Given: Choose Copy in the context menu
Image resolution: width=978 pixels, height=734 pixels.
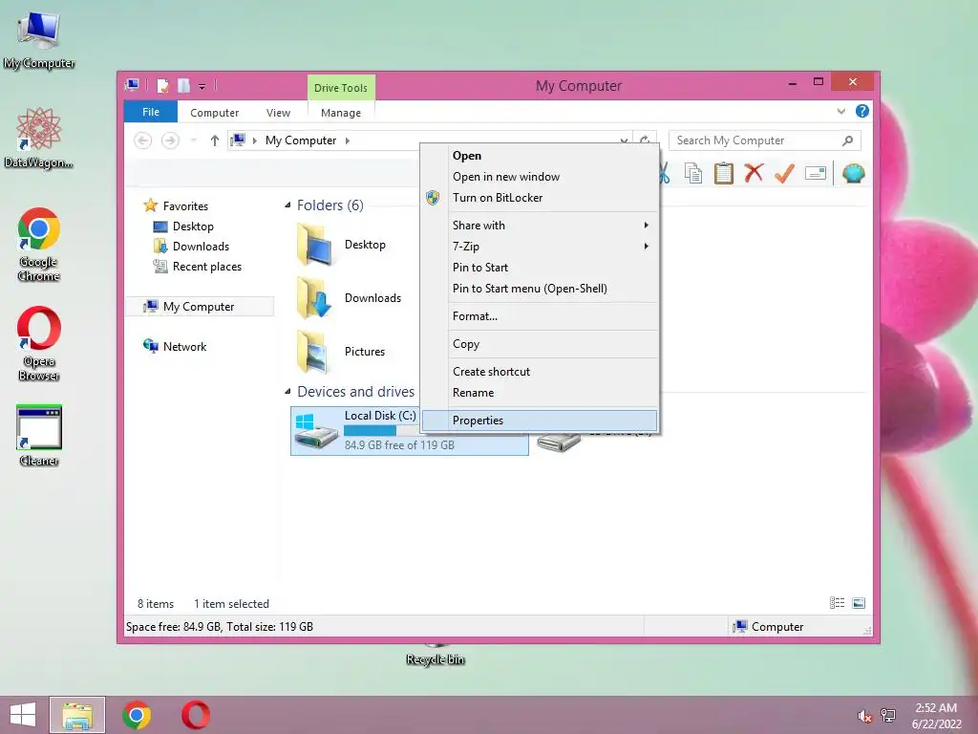Looking at the screenshot, I should (x=541, y=344).
